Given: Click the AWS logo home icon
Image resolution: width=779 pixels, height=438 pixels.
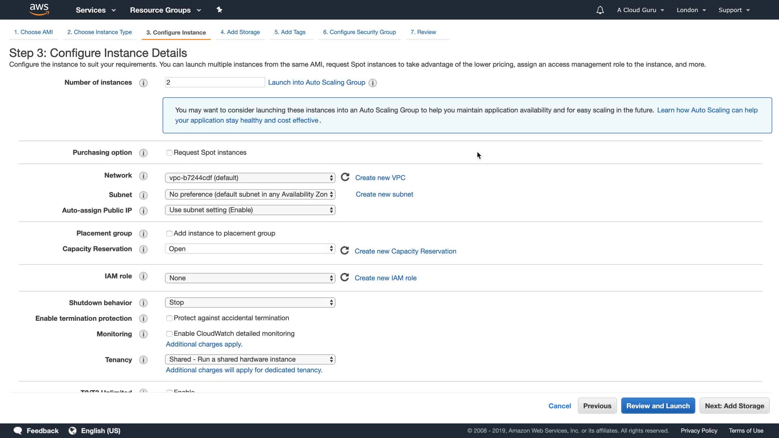Looking at the screenshot, I should [39, 9].
